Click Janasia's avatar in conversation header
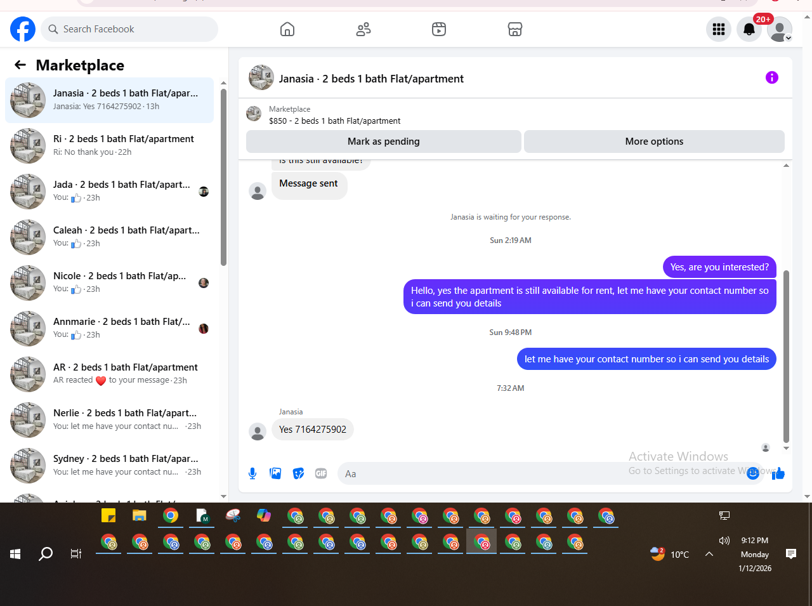 [x=261, y=77]
